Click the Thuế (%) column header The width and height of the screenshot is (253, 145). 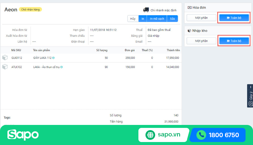(x=147, y=50)
